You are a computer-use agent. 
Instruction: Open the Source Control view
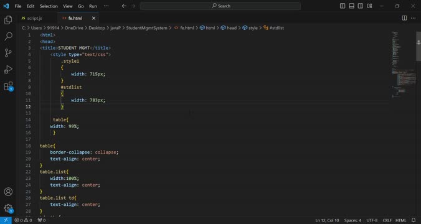8,53
